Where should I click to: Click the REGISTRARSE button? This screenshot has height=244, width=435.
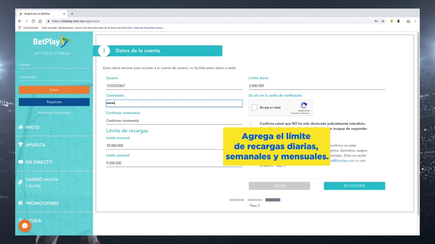[354, 186]
